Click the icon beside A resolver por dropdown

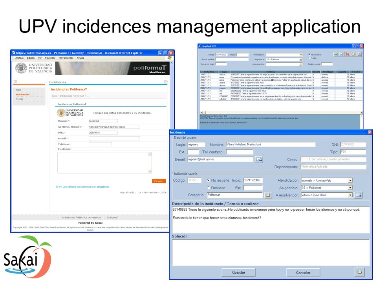[x=359, y=195]
